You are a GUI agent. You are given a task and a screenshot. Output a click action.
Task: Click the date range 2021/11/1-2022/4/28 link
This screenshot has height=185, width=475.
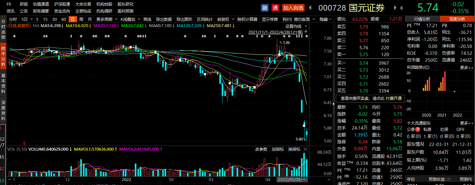click(x=275, y=32)
